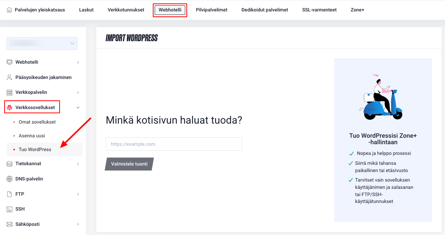Click the Verkkopalvelin server icon

[10, 92]
